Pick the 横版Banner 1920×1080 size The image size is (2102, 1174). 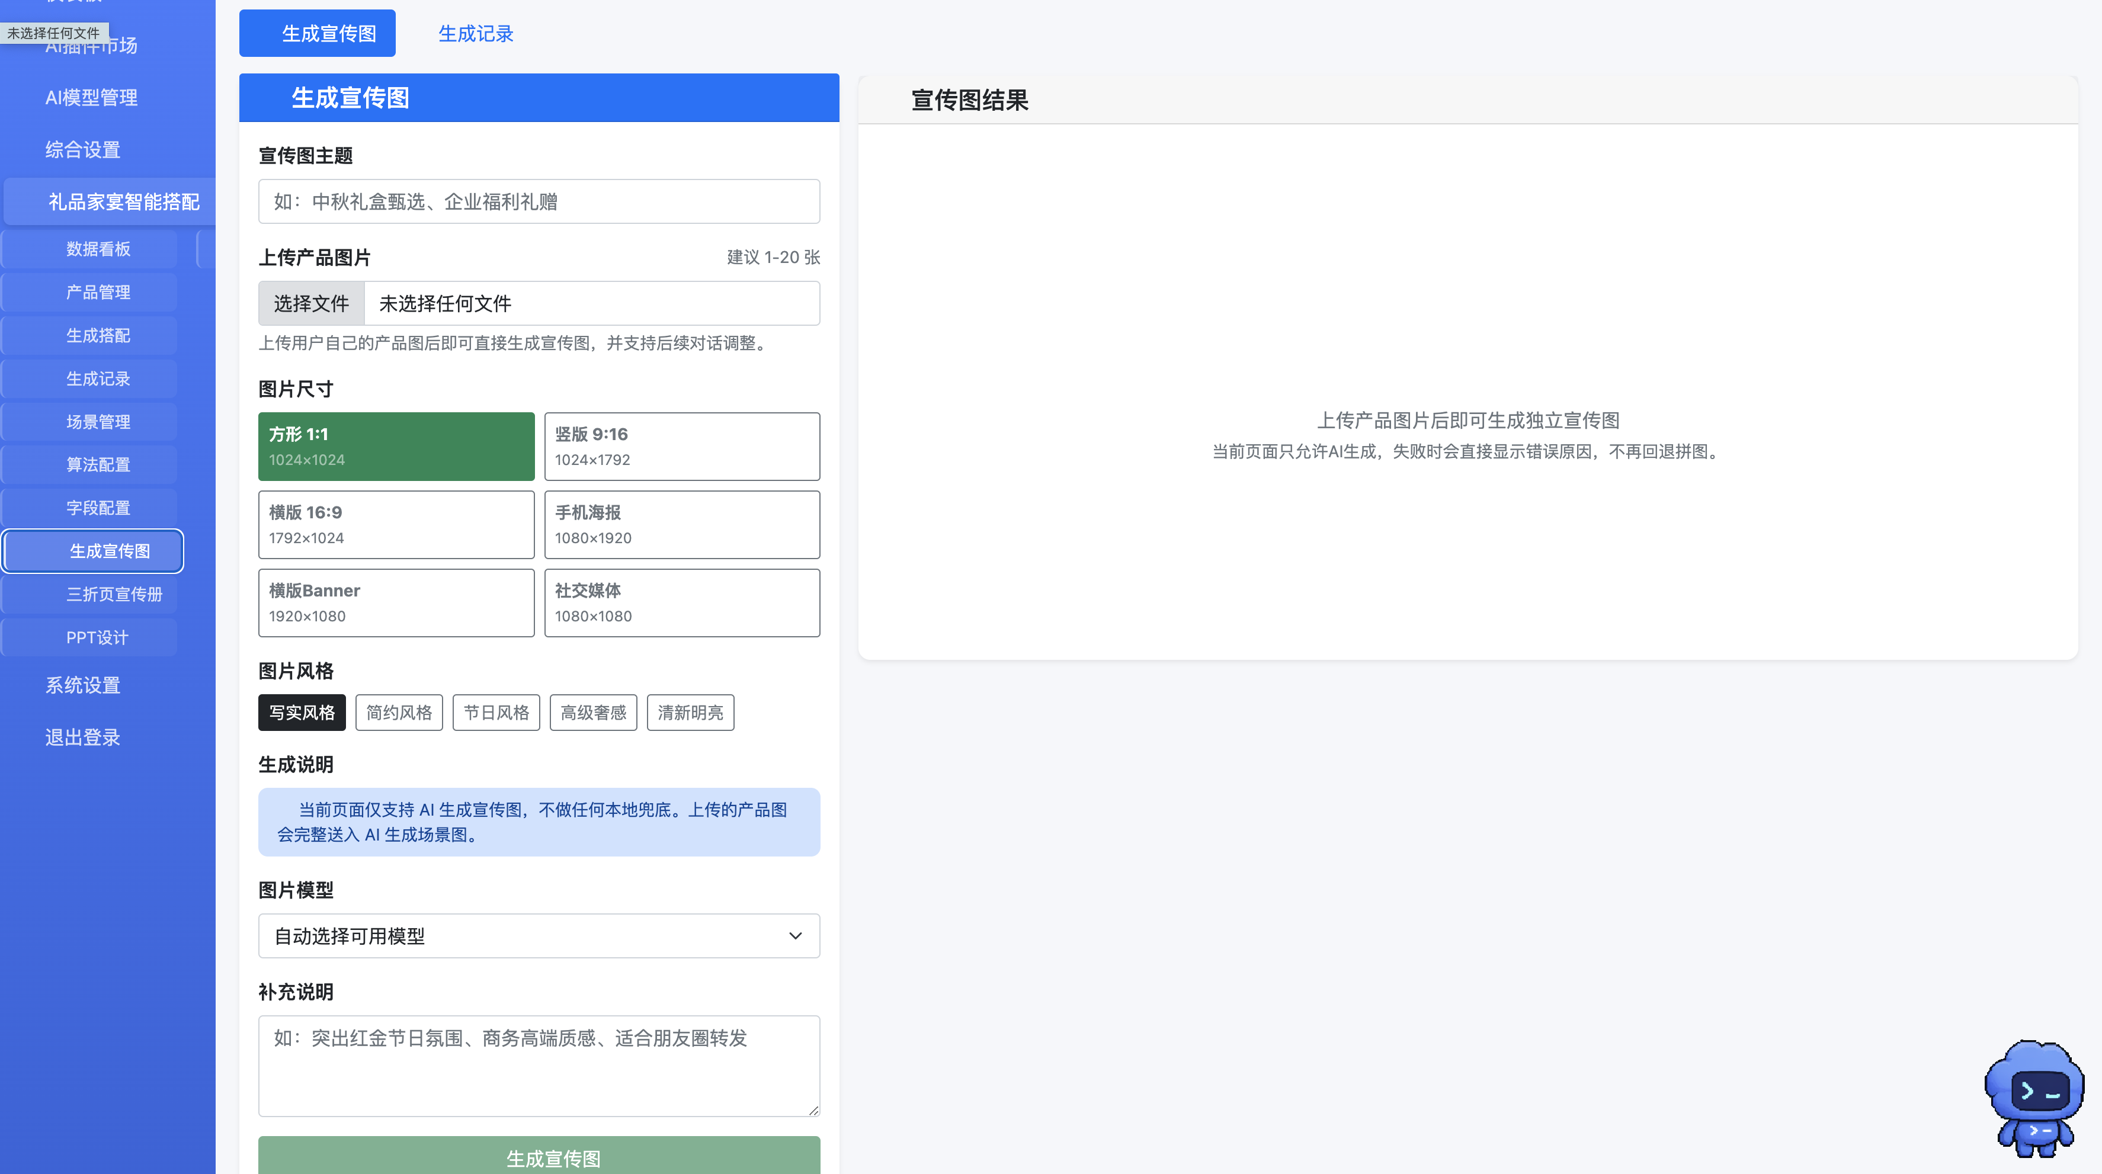(x=396, y=603)
